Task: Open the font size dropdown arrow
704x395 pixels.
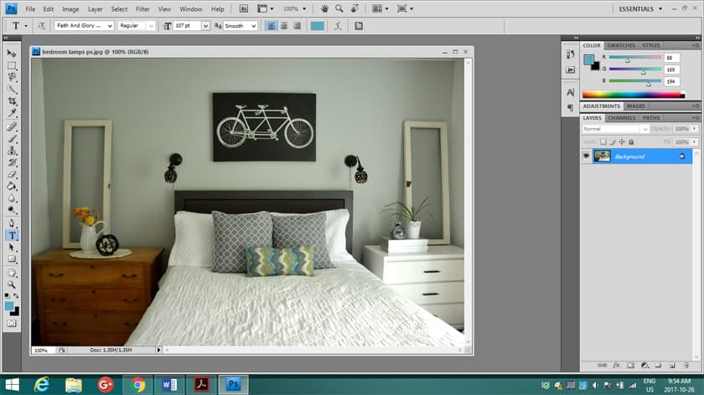Action: [205, 26]
